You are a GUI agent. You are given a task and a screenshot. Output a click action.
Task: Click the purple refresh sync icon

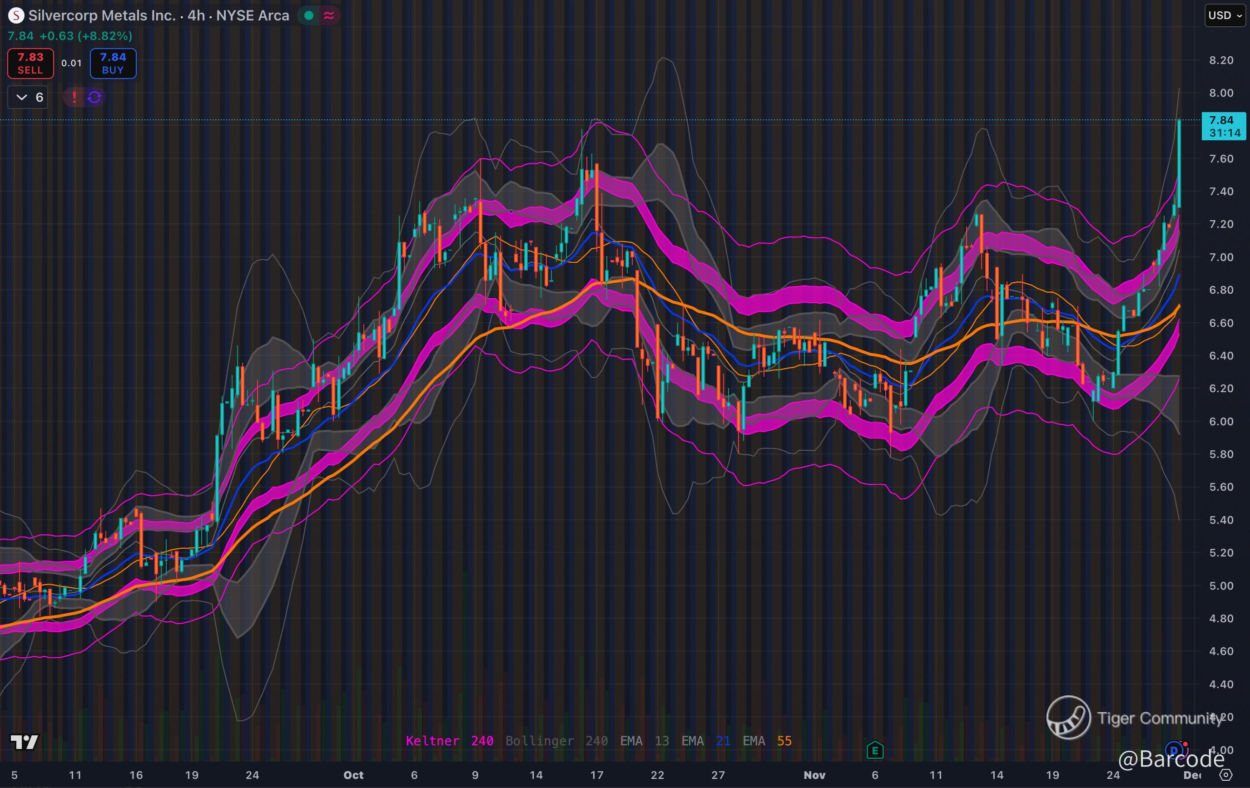94,97
